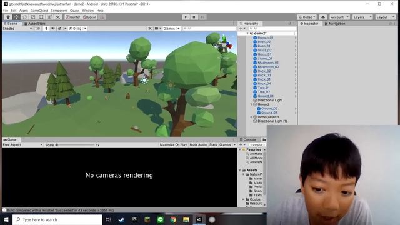
Task: Open File Explorer from the taskbar
Action: click(186, 219)
